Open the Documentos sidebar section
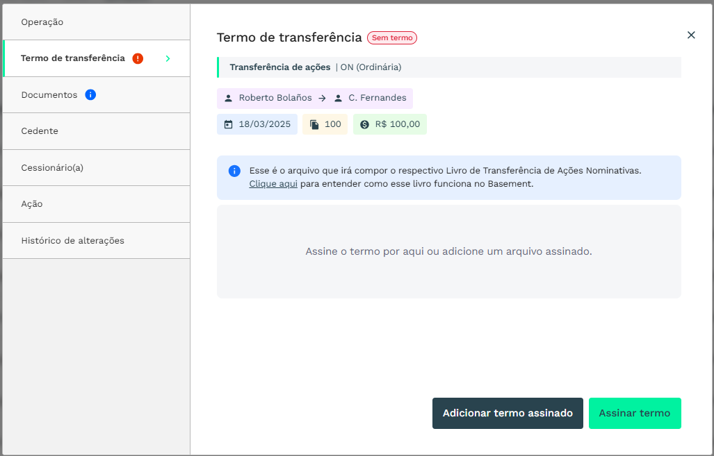Viewport: 714px width, 456px height. point(49,95)
